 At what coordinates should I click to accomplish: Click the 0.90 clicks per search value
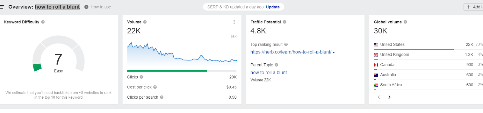click(232, 97)
